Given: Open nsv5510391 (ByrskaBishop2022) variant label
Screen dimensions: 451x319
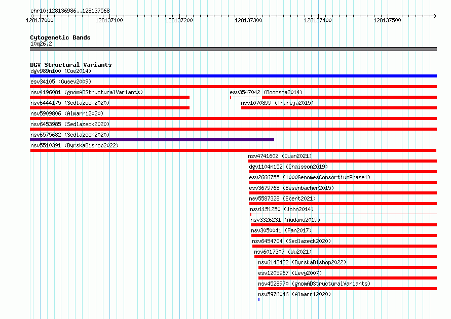Looking at the screenshot, I should [74, 145].
